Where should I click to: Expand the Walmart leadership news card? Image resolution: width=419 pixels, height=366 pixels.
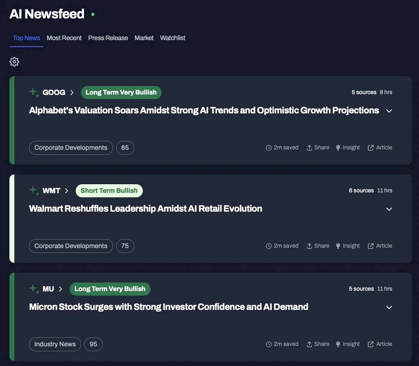pos(389,209)
